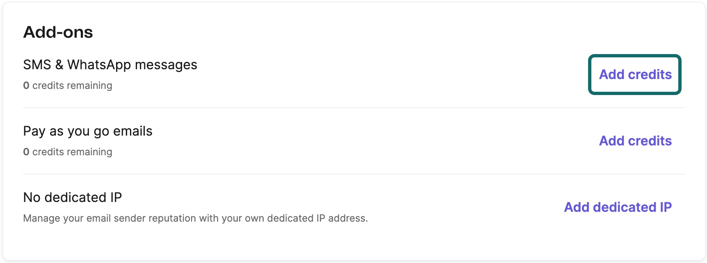Open the Add dedicated IP link

[618, 207]
